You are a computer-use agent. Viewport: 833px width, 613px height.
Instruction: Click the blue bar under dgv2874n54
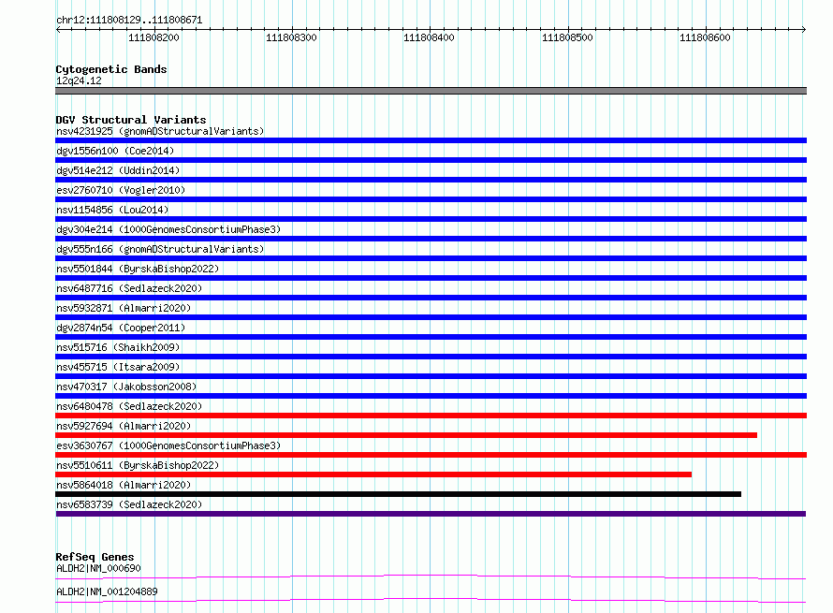pyautogui.click(x=431, y=337)
